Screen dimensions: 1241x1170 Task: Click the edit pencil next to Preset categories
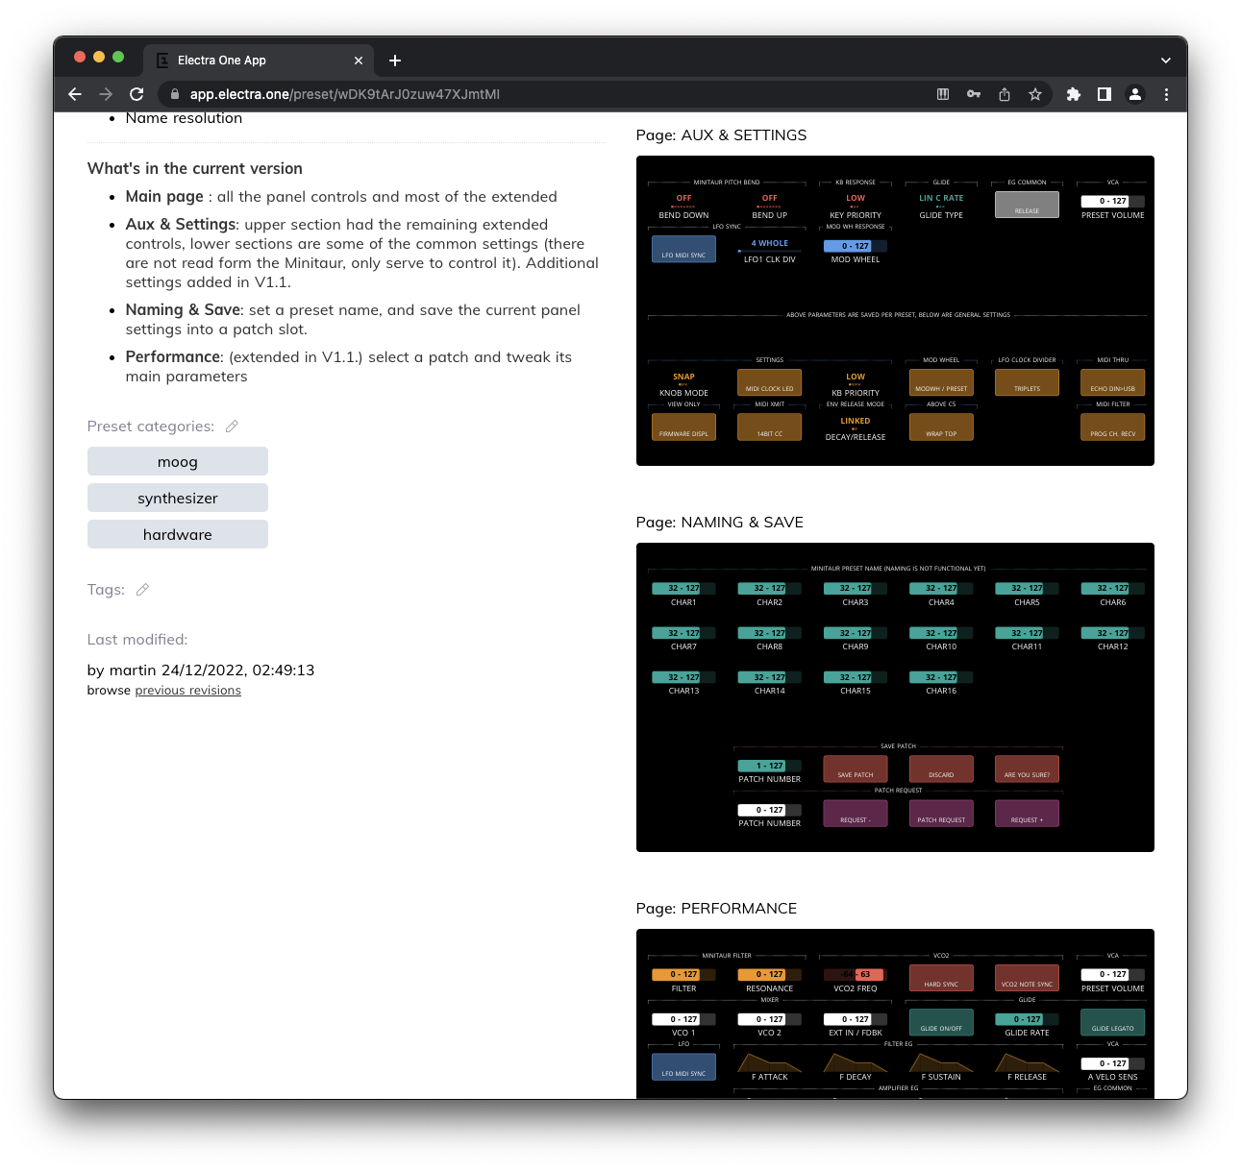(x=232, y=427)
